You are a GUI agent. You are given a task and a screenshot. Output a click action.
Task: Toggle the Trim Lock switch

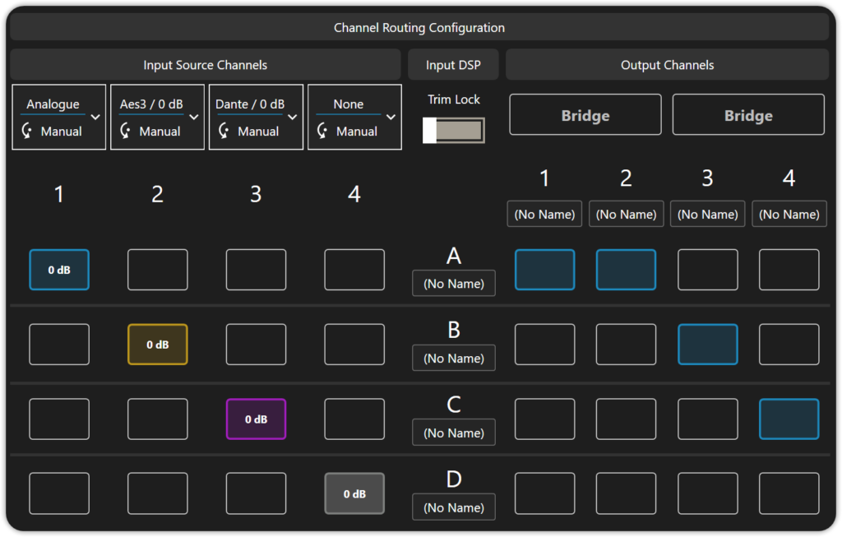[453, 131]
